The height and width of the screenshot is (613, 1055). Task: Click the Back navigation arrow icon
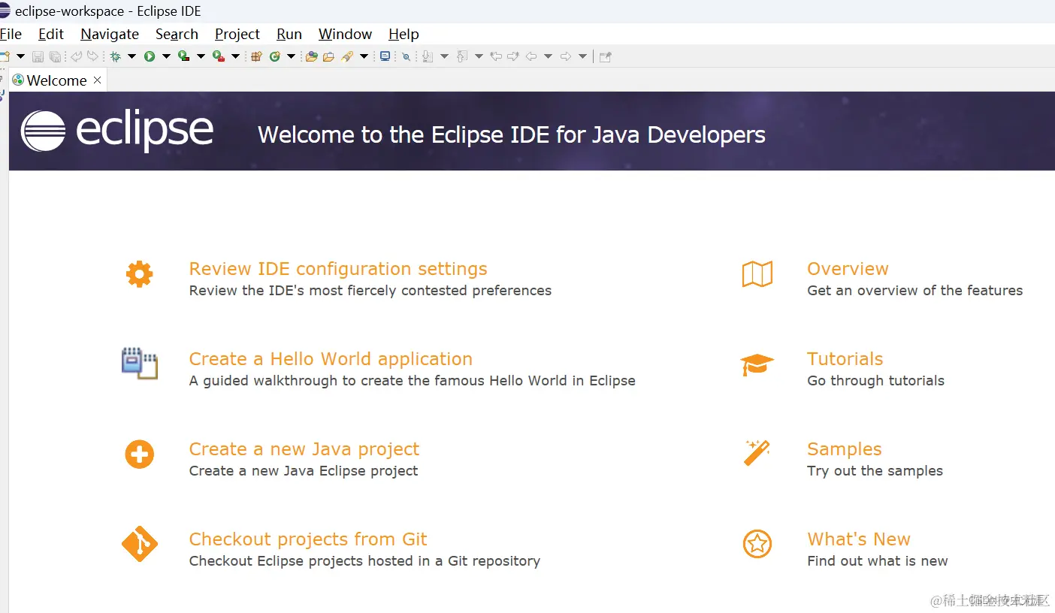(531, 56)
